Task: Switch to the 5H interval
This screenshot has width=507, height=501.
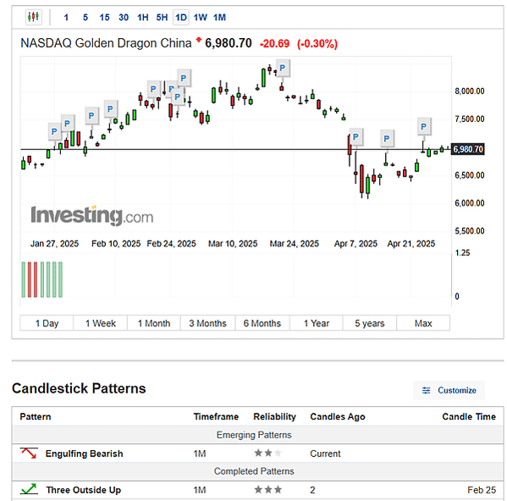Action: [x=162, y=17]
